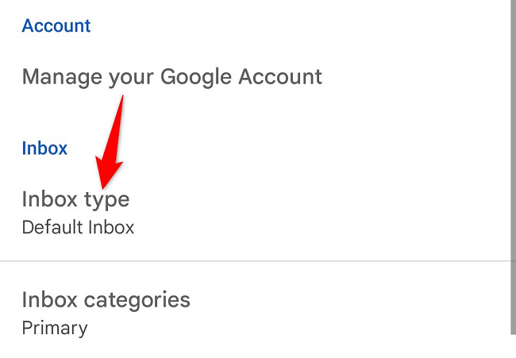Tap the Default Inbox value text

(x=78, y=227)
